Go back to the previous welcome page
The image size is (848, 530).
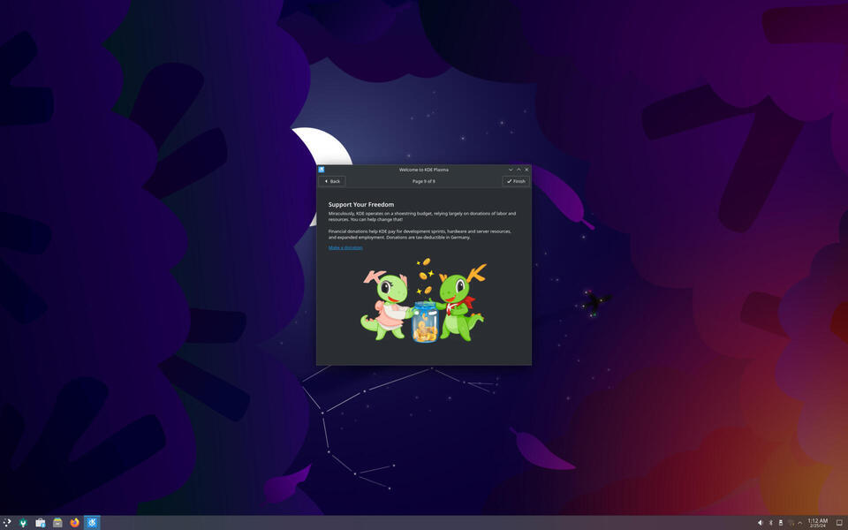pyautogui.click(x=332, y=181)
